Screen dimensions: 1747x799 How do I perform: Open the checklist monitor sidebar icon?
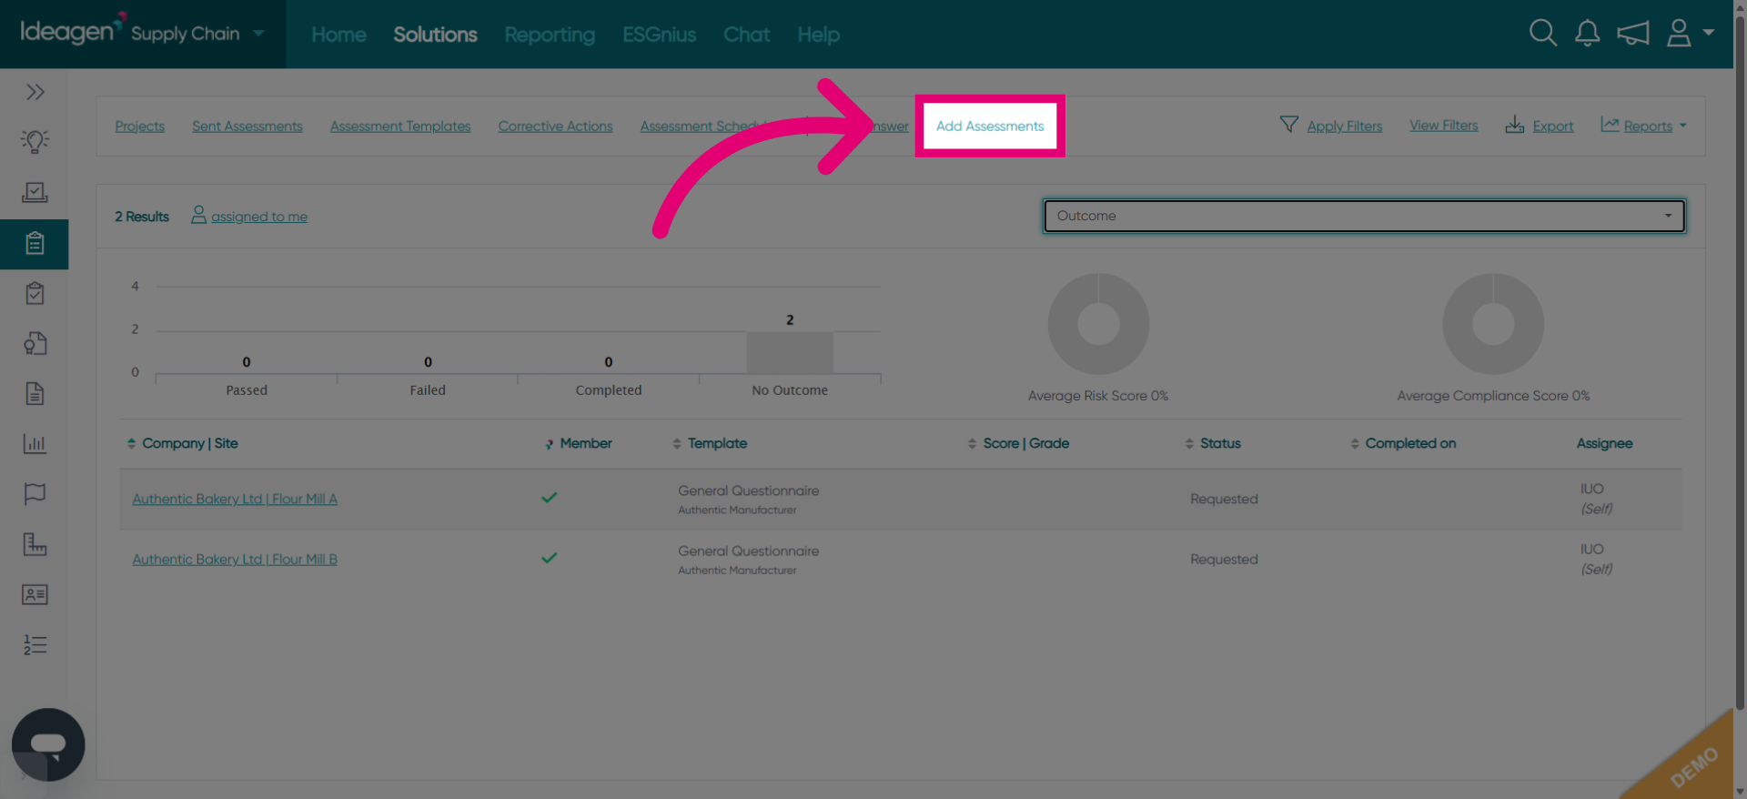click(35, 192)
